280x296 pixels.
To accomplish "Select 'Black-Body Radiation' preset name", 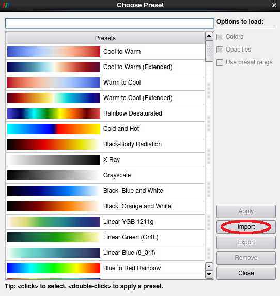I will (x=132, y=144).
